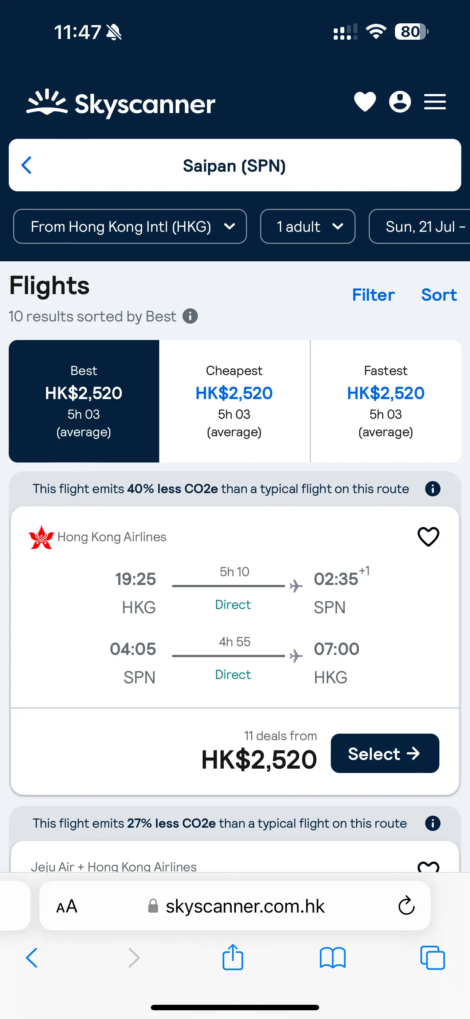Open the Safari share sheet
The image size is (470, 1019).
[x=233, y=957]
